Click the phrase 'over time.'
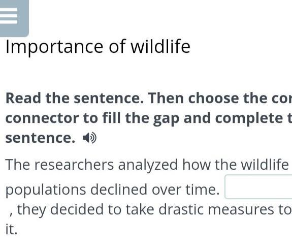Viewport: 292px width, 250px height. pyautogui.click(x=186, y=190)
